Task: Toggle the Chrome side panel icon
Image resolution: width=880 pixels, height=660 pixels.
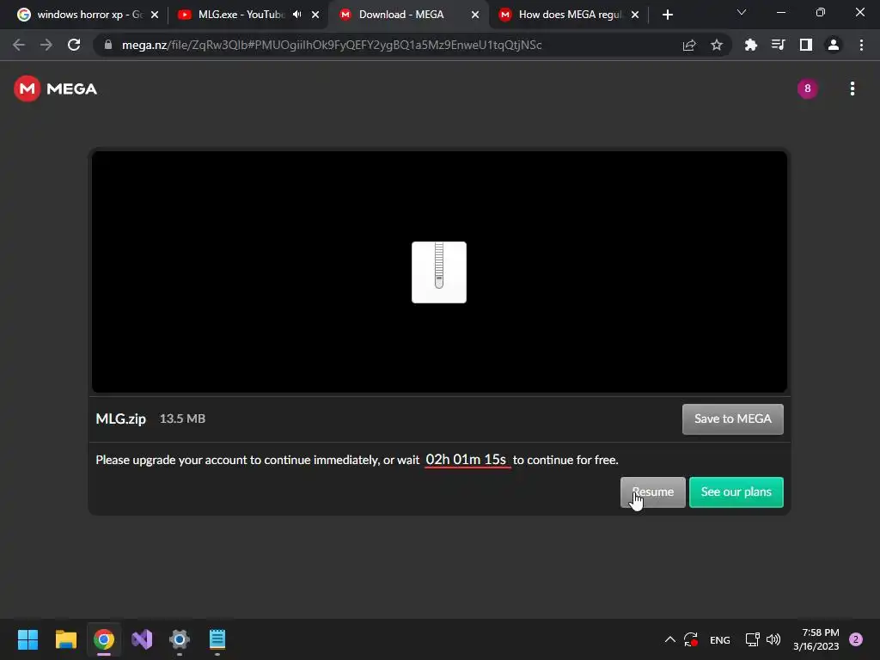Action: [806, 45]
